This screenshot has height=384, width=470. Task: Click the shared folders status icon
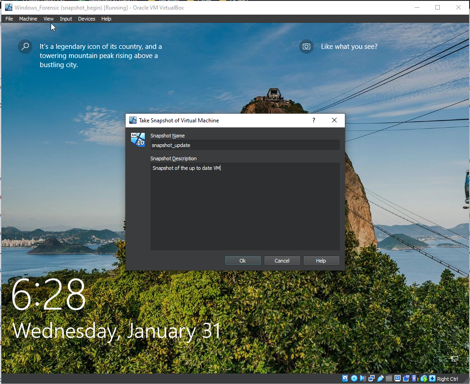[389, 379]
